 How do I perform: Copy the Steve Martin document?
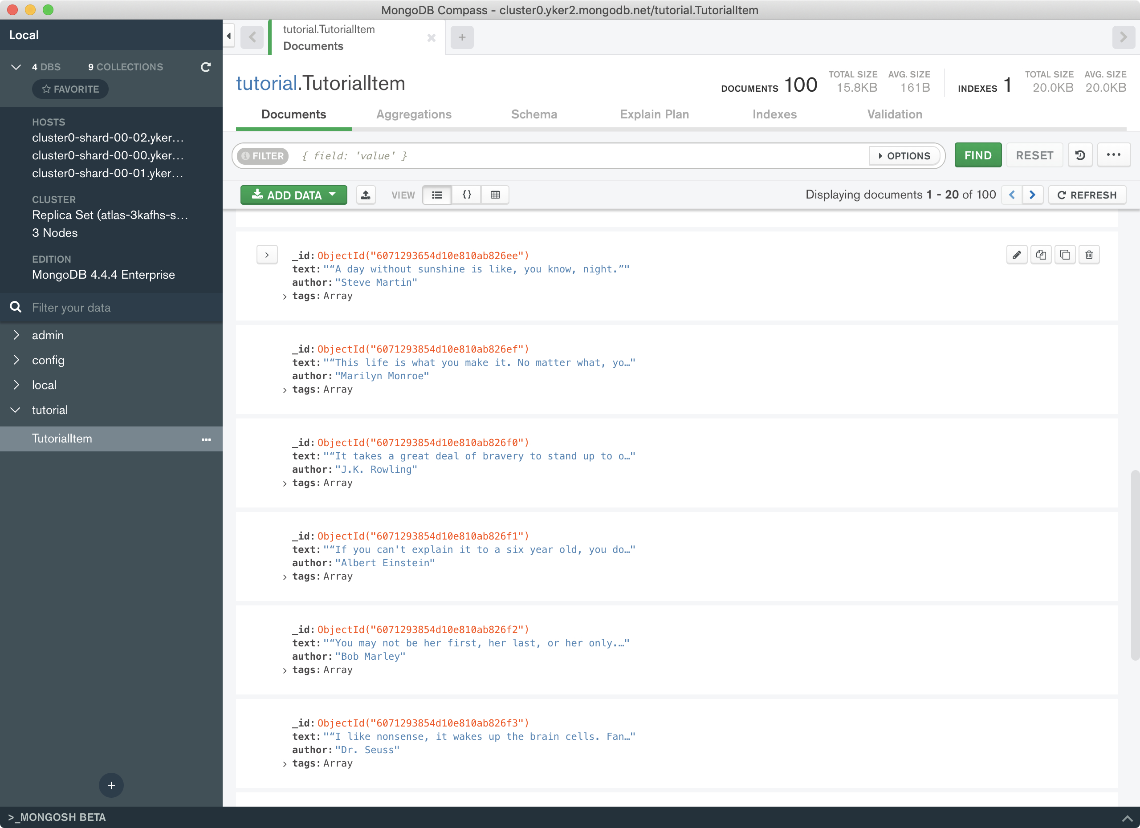pos(1041,255)
